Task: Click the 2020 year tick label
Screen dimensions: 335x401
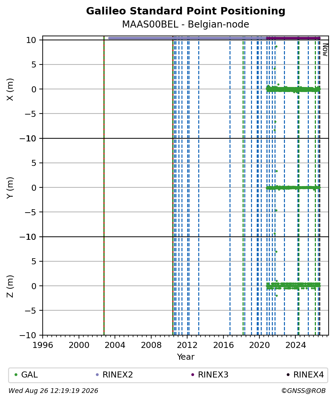Action: click(x=259, y=345)
